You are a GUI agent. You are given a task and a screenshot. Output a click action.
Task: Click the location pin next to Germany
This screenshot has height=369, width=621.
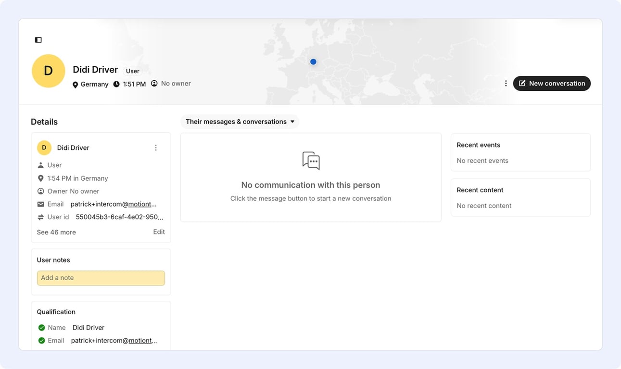(x=75, y=85)
